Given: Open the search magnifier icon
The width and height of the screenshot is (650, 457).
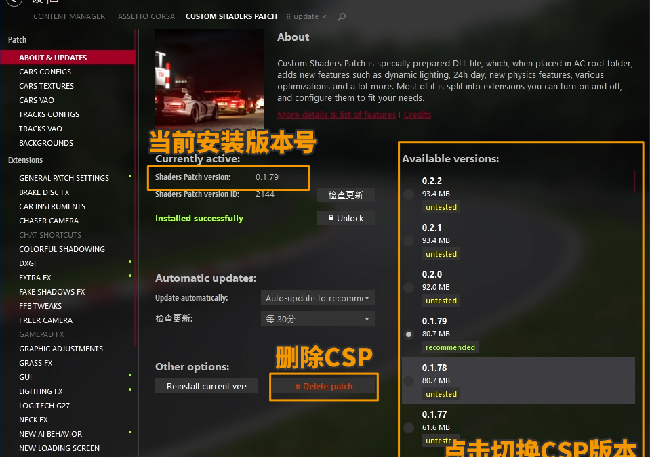Looking at the screenshot, I should pos(342,16).
